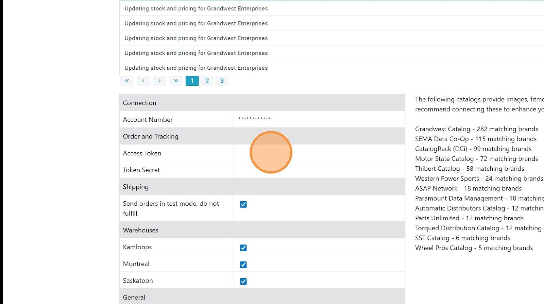The width and height of the screenshot is (544, 304).
Task: Select SSF Catalog - 6 matching brands
Action: click(463, 238)
